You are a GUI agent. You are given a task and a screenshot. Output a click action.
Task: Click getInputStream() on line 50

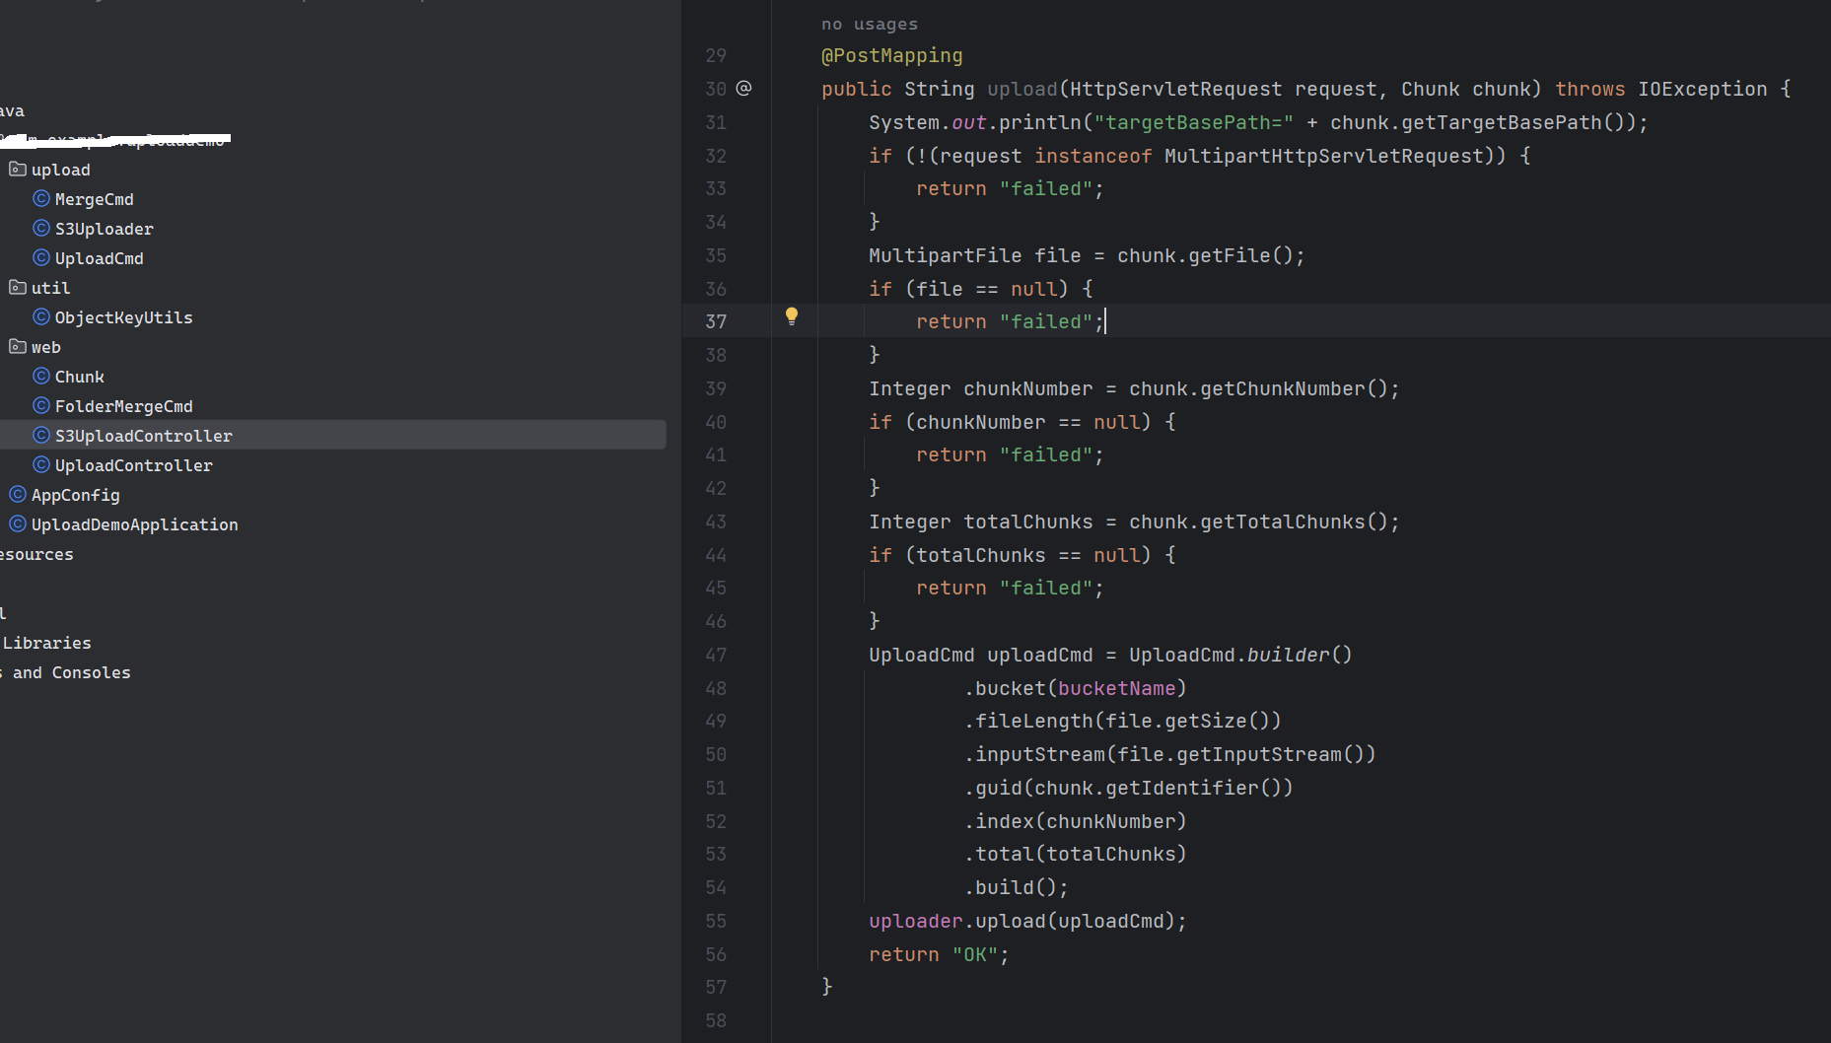click(x=1271, y=754)
